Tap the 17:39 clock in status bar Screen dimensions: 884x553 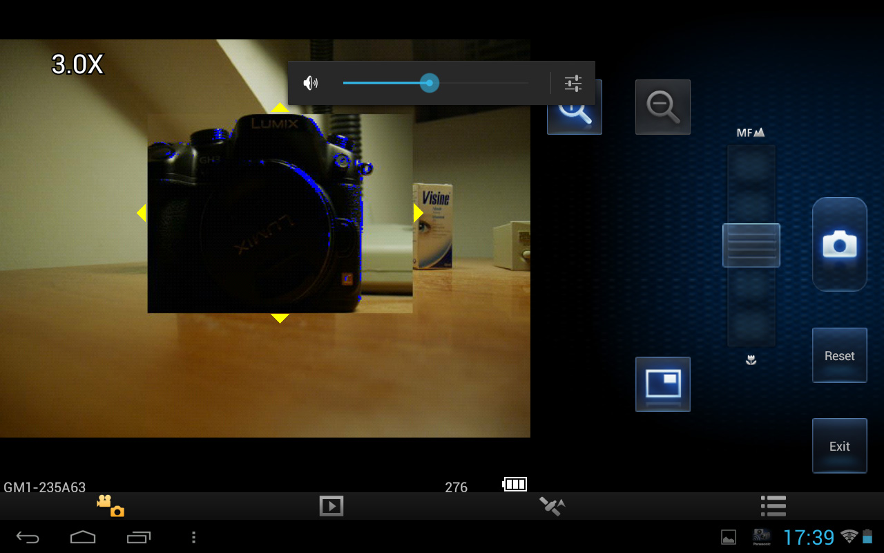(808, 537)
